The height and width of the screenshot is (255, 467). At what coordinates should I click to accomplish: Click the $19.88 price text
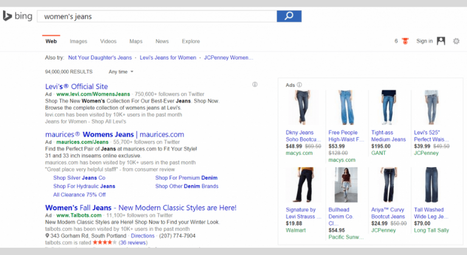(294, 223)
